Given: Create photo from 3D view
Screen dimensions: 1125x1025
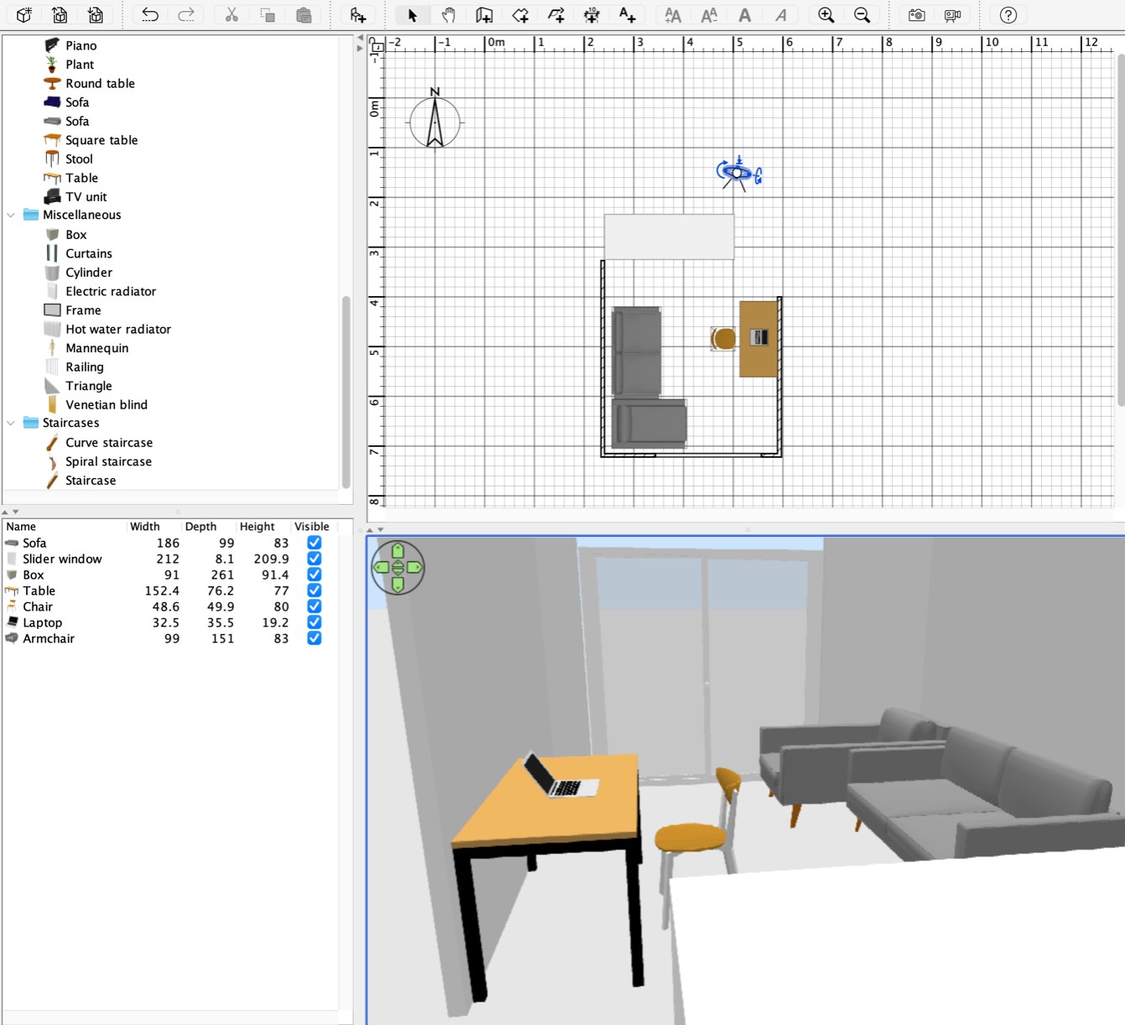Looking at the screenshot, I should [x=916, y=15].
